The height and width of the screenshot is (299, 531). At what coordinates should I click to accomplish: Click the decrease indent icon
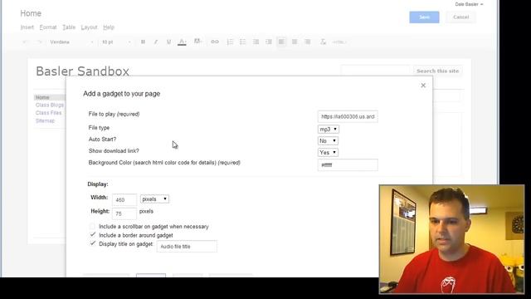[x=256, y=42]
